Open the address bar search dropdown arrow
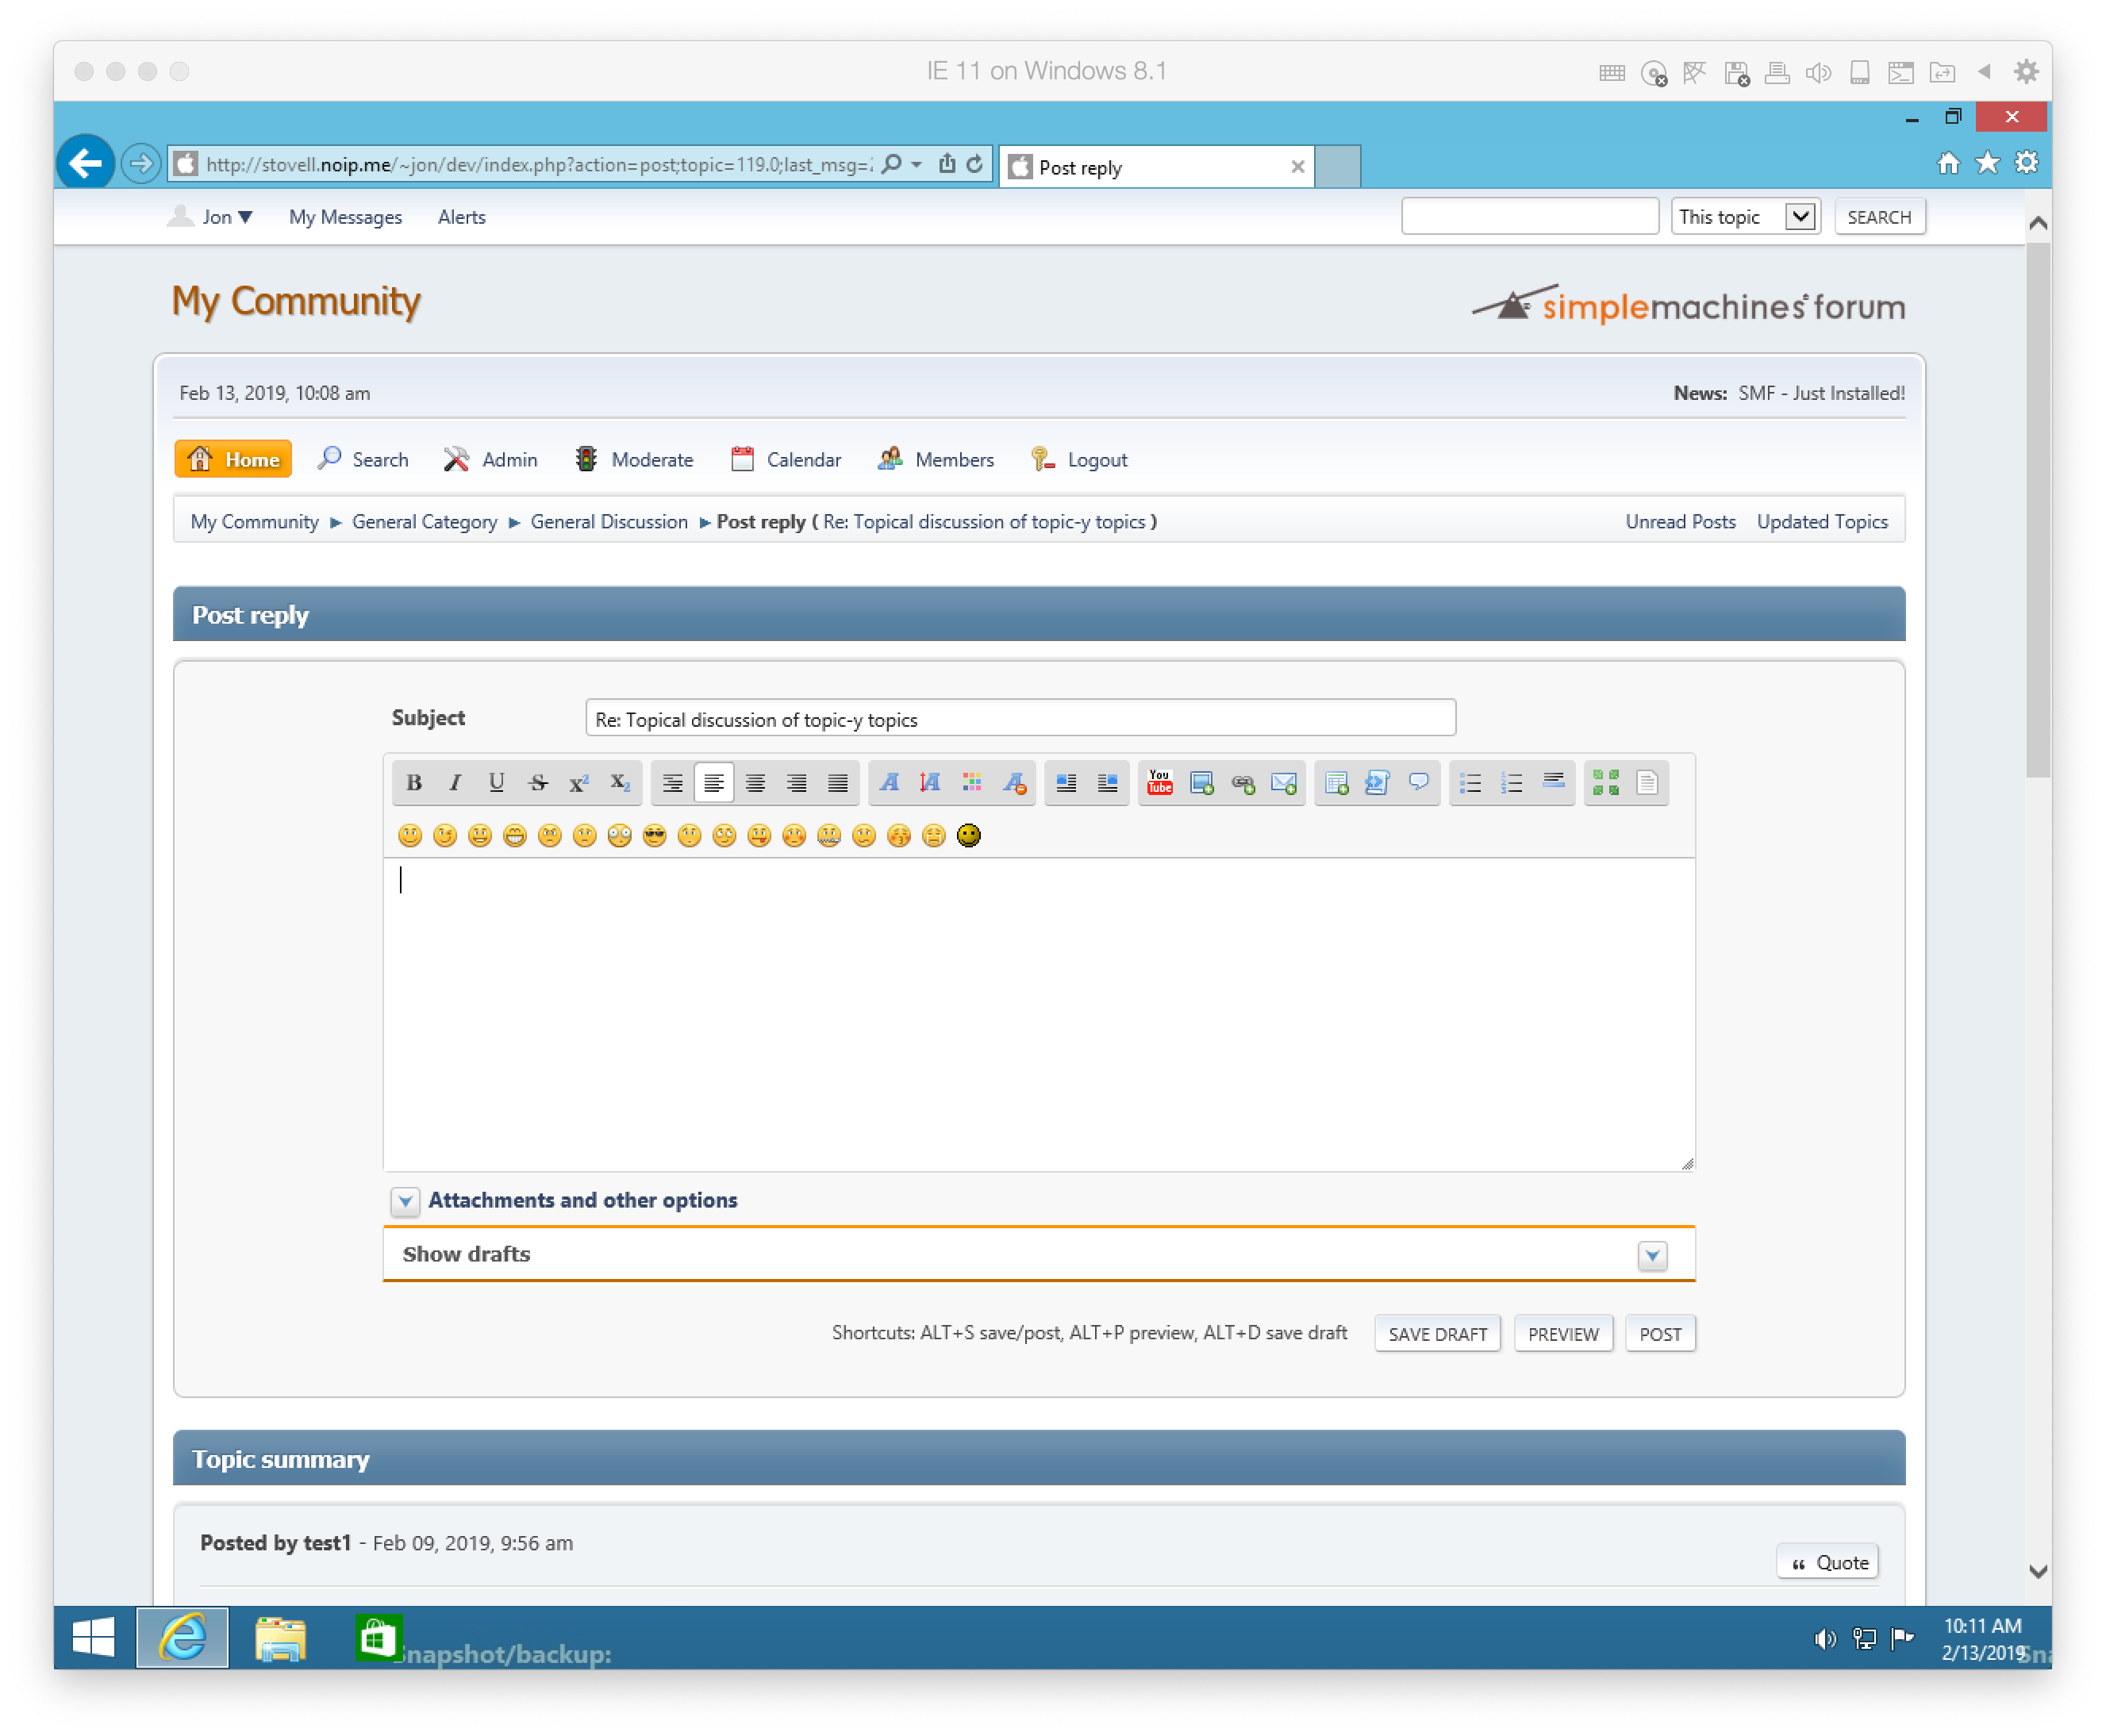Screen dimensions: 2106x1736 [x=917, y=164]
